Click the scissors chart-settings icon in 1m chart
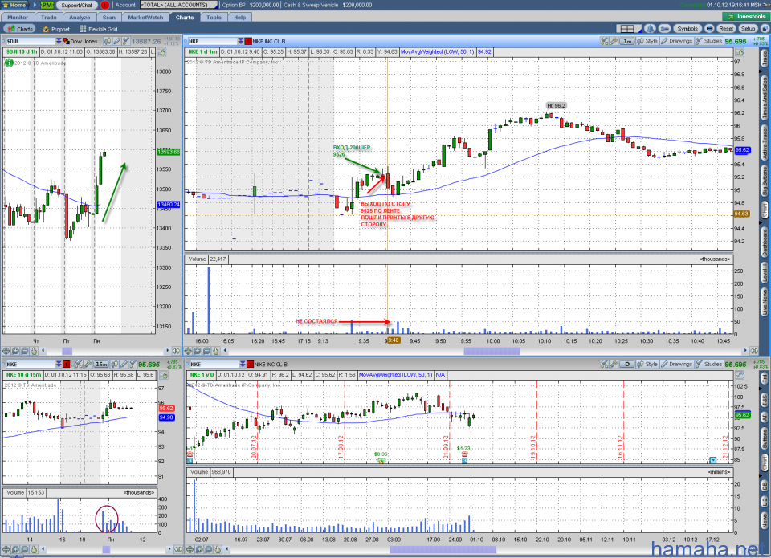Image resolution: width=771 pixels, height=558 pixels. click(x=604, y=41)
